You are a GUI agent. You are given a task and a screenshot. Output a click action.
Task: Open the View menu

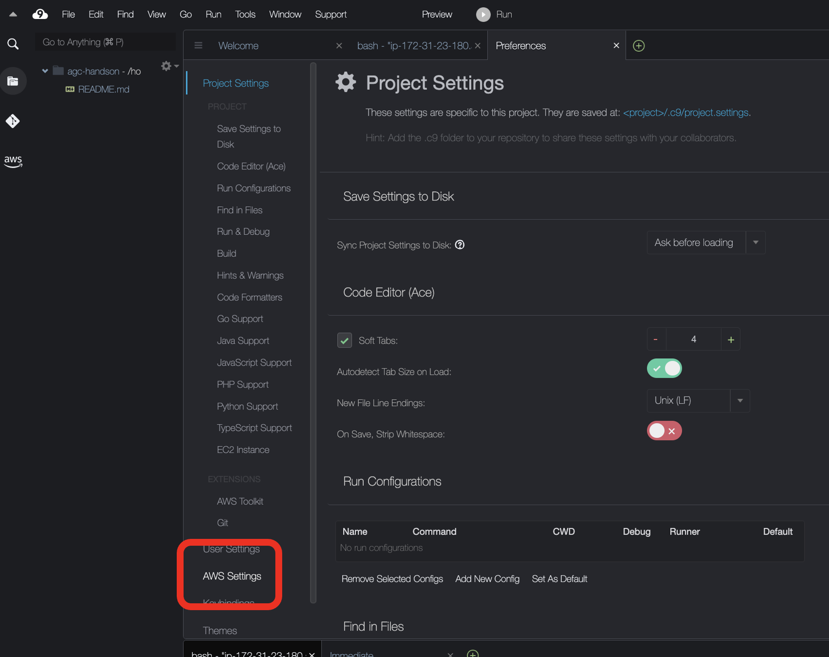157,15
